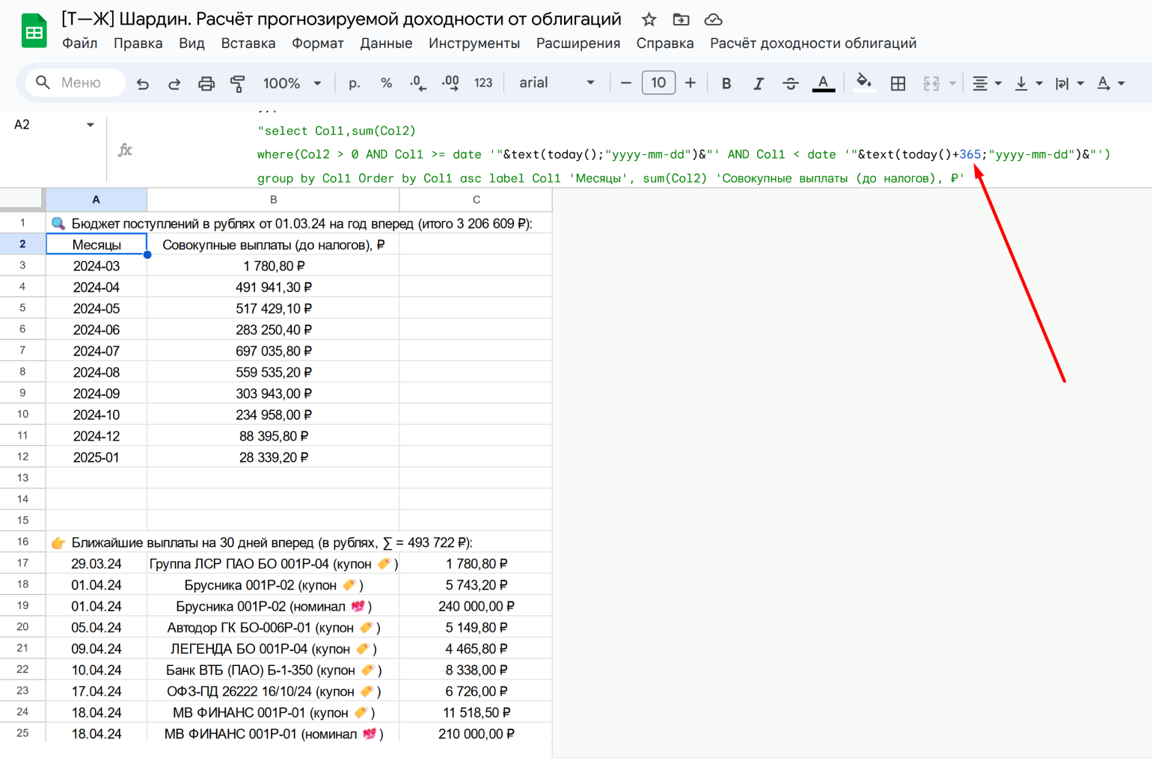This screenshot has height=758, width=1152.
Task: Open the Google Sheets home icon
Action: [34, 31]
